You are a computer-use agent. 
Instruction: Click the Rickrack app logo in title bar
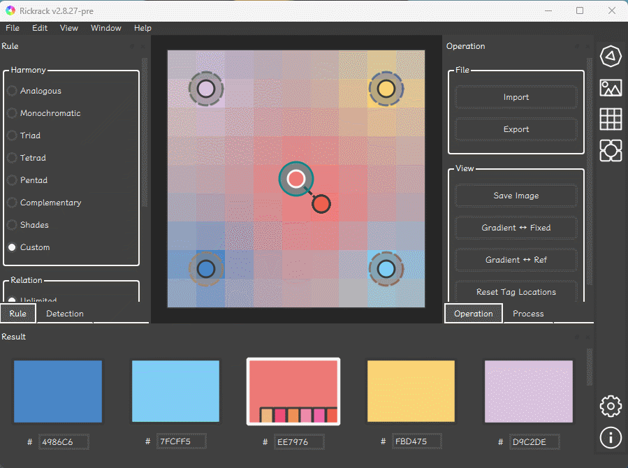pos(10,10)
